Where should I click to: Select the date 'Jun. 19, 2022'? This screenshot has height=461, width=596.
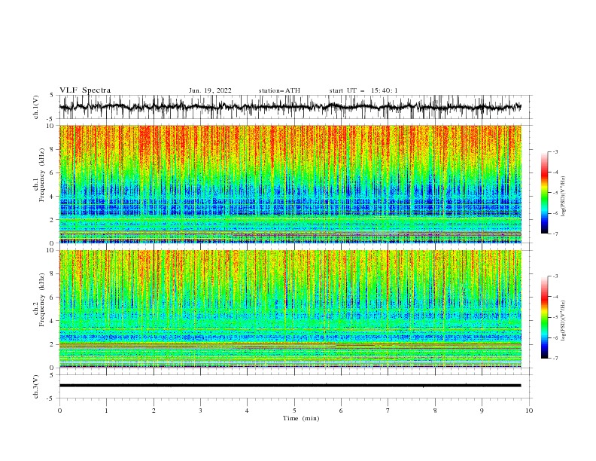[210, 90]
